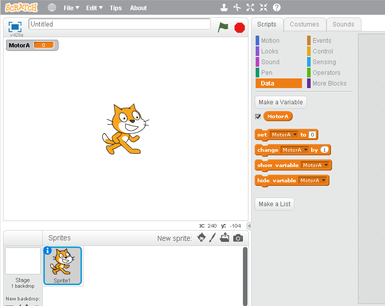Select the Sprite1 thumbnail
Viewport: 385px width, 306px height.
pyautogui.click(x=63, y=266)
